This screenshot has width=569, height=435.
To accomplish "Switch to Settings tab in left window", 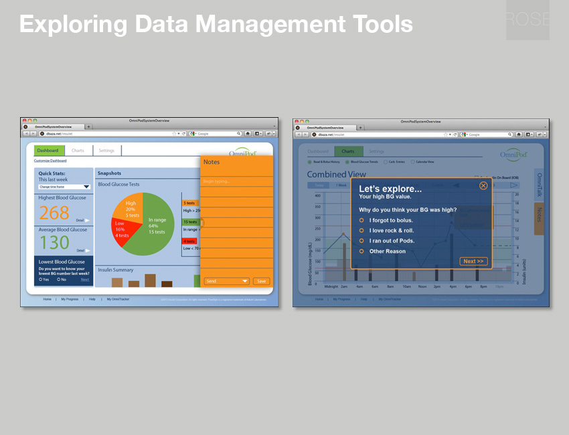I will click(106, 151).
